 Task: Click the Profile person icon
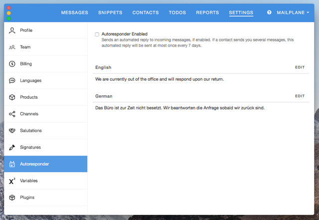tap(12, 30)
